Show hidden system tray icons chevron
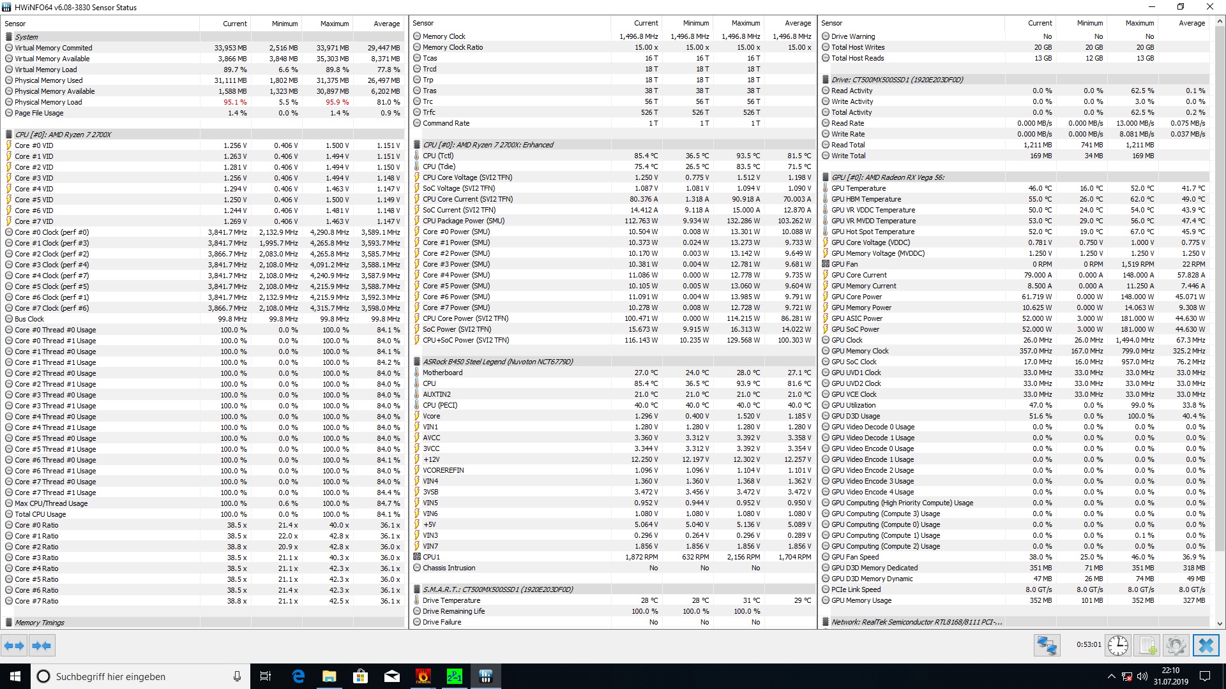Image resolution: width=1226 pixels, height=689 pixels. point(1111,676)
